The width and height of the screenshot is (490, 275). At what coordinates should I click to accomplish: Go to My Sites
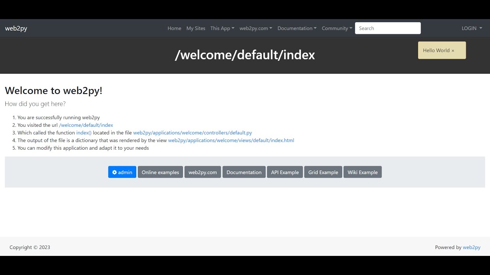196,28
